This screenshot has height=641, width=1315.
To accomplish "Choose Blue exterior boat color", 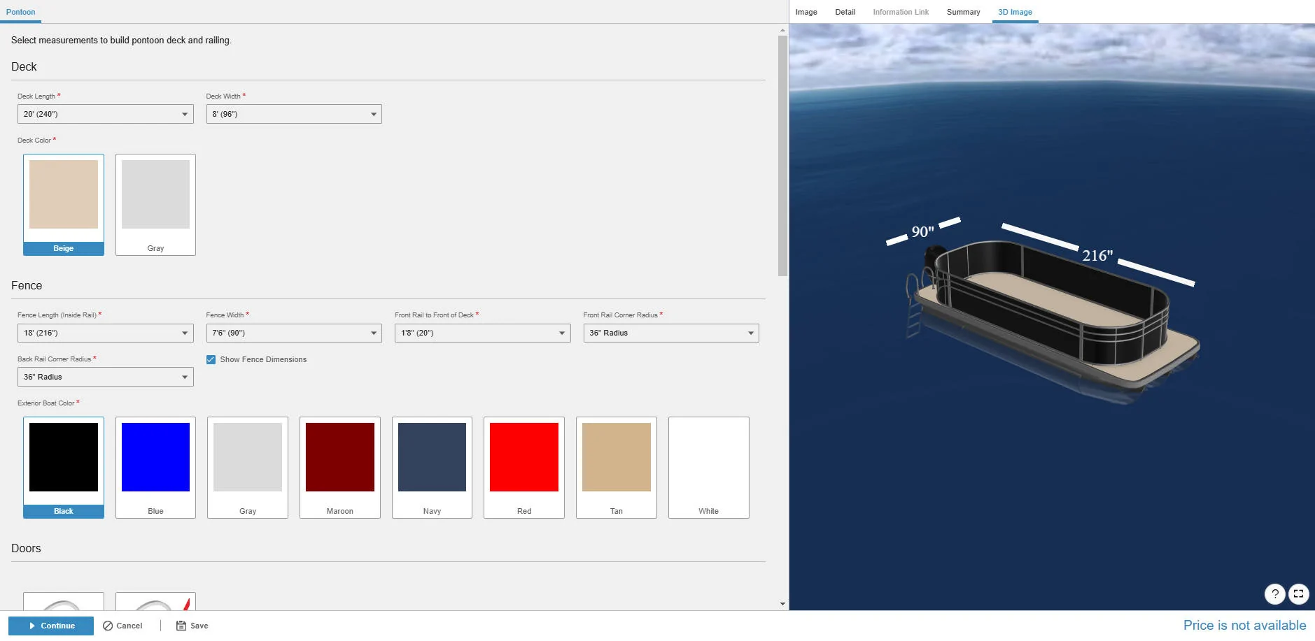I will pyautogui.click(x=155, y=468).
